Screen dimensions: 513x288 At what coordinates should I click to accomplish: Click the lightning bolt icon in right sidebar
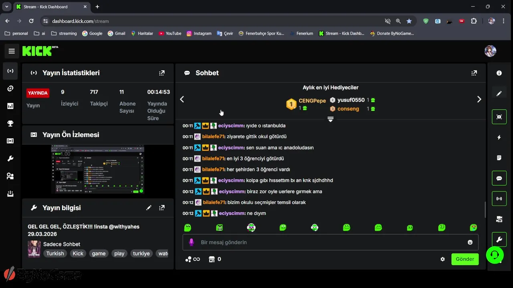click(x=499, y=137)
